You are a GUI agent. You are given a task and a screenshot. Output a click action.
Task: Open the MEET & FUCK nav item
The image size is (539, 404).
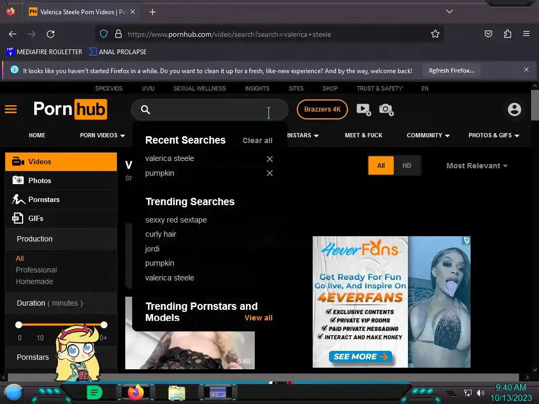click(363, 135)
